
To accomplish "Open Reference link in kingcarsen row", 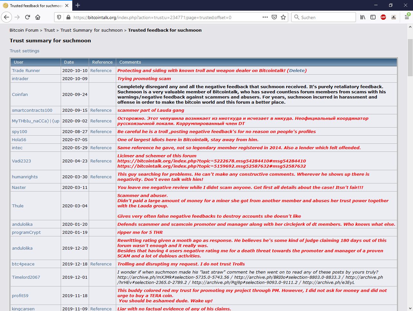I will [101, 309].
